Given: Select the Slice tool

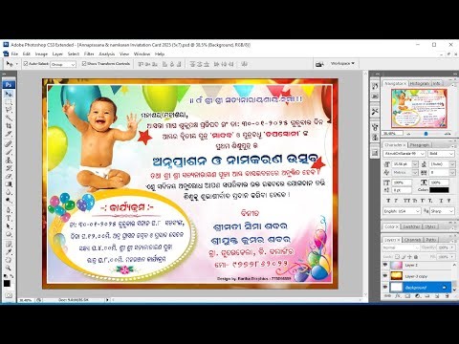Looking at the screenshot, I should [x=9, y=135].
